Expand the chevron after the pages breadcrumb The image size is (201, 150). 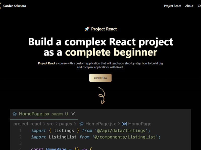75,124
